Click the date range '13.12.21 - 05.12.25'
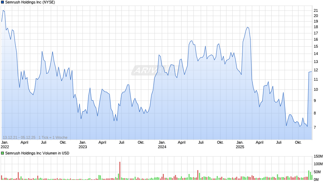Viewport: 327px width, 183px height. [x=19, y=137]
